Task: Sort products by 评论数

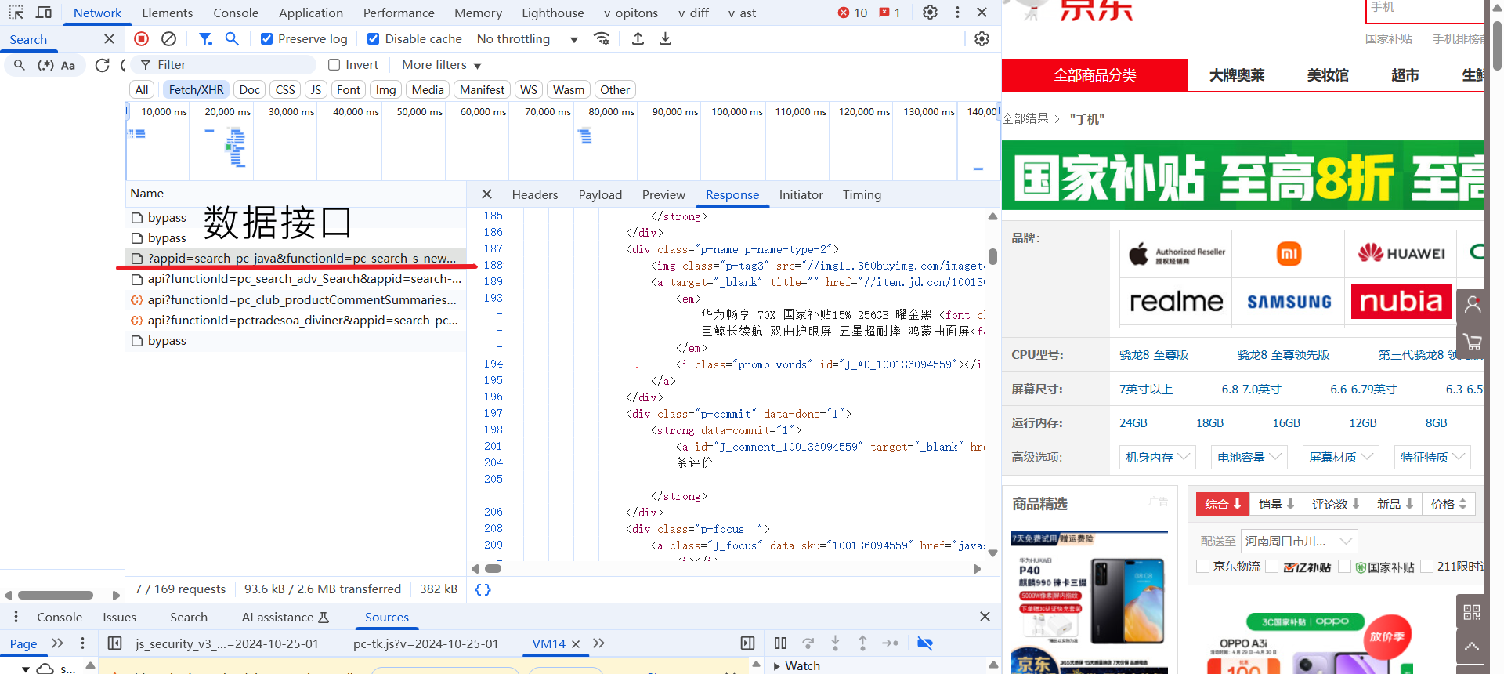Action: [1336, 504]
